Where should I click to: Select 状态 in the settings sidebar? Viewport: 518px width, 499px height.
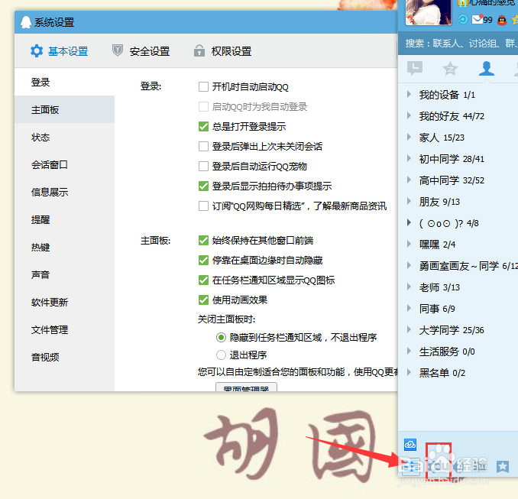pos(64,137)
